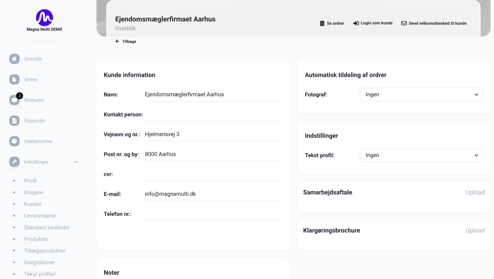Click the Kontakt person input field
This screenshot has width=494, height=279.
click(x=214, y=115)
